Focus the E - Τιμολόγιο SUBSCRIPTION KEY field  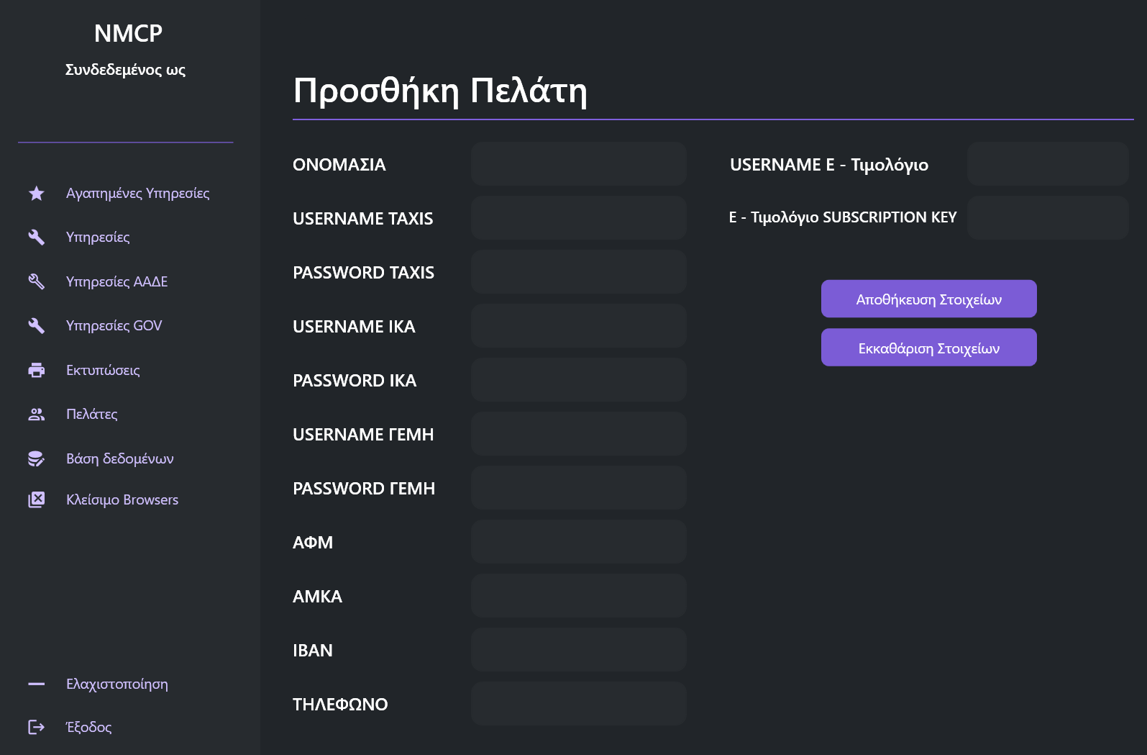pos(1047,217)
